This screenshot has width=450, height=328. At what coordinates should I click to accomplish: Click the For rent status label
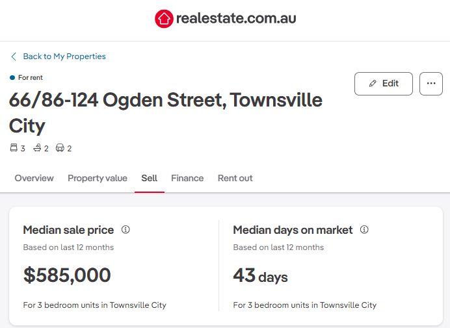click(30, 78)
